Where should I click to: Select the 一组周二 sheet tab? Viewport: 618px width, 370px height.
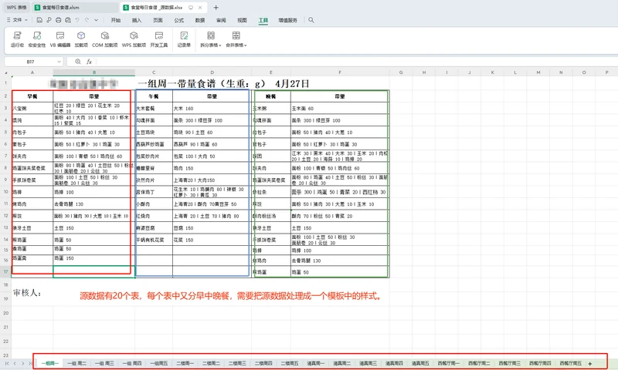coord(76,364)
